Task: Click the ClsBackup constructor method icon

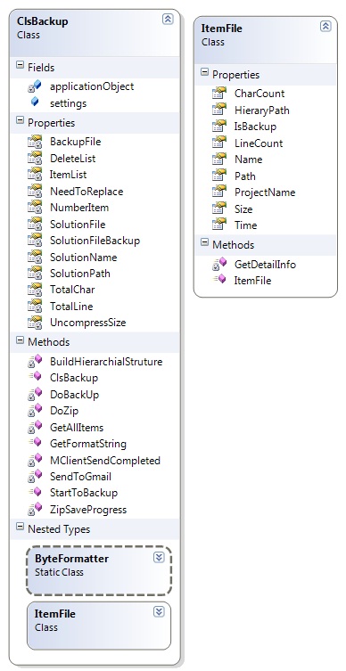Action: click(35, 378)
